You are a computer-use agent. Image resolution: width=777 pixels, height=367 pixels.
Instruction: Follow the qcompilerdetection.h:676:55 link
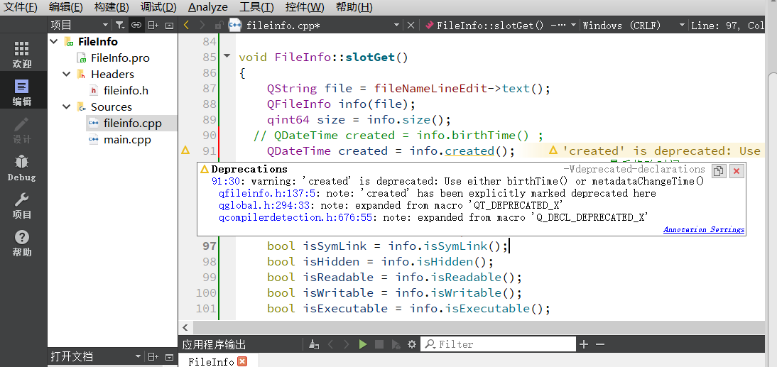295,217
